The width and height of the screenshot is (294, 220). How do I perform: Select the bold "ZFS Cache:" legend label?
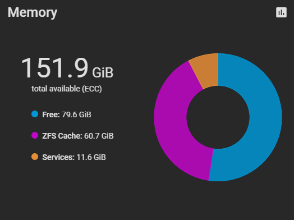coord(62,136)
